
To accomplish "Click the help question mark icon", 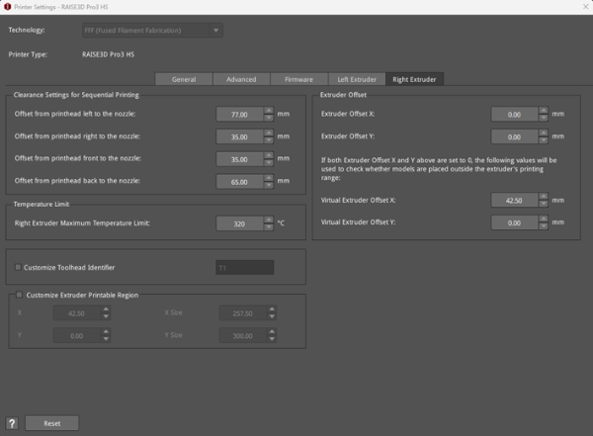I will (12, 422).
